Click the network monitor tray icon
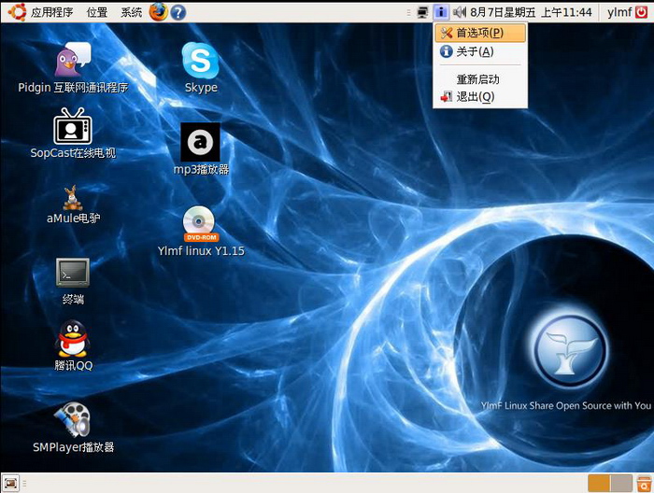The width and height of the screenshot is (654, 493). click(x=423, y=12)
